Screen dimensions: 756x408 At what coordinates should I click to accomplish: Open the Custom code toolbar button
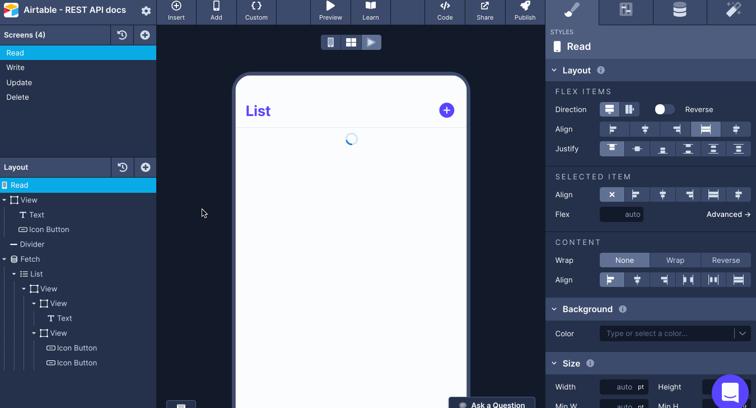coord(256,12)
